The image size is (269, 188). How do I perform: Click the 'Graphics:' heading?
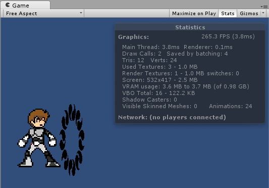(x=133, y=37)
